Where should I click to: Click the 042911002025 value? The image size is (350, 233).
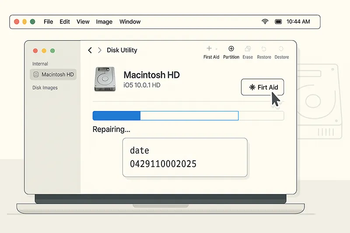(x=163, y=164)
